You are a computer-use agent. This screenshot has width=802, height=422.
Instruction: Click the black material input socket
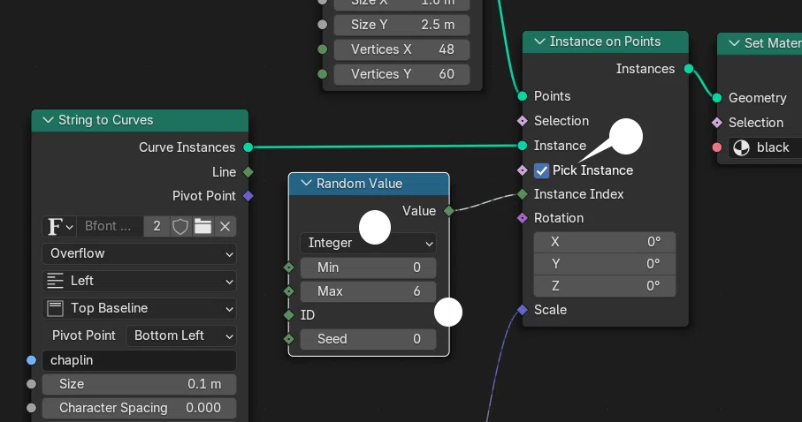717,147
